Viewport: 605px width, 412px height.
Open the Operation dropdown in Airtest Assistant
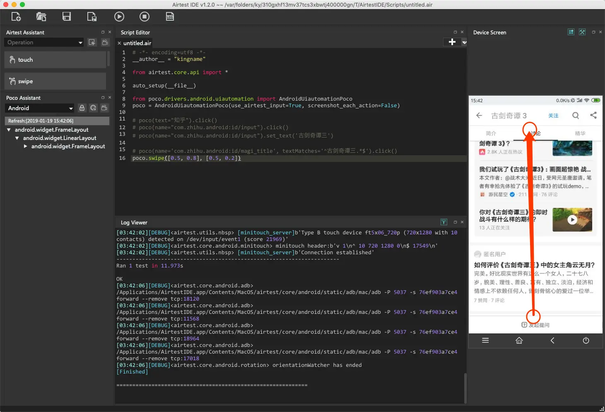point(44,42)
